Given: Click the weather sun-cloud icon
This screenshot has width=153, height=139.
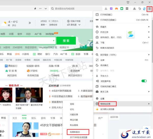Looking at the screenshot, I should coord(4,24).
